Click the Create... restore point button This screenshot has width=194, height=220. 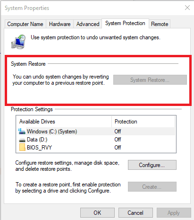152,187
